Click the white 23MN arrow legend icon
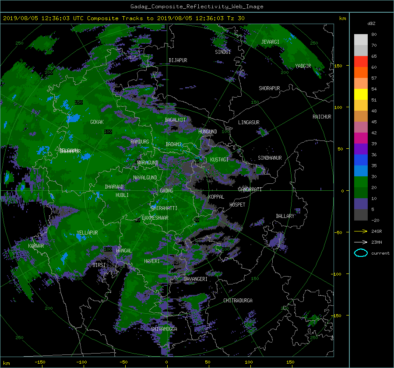This screenshot has width=394, height=368. pos(361,242)
